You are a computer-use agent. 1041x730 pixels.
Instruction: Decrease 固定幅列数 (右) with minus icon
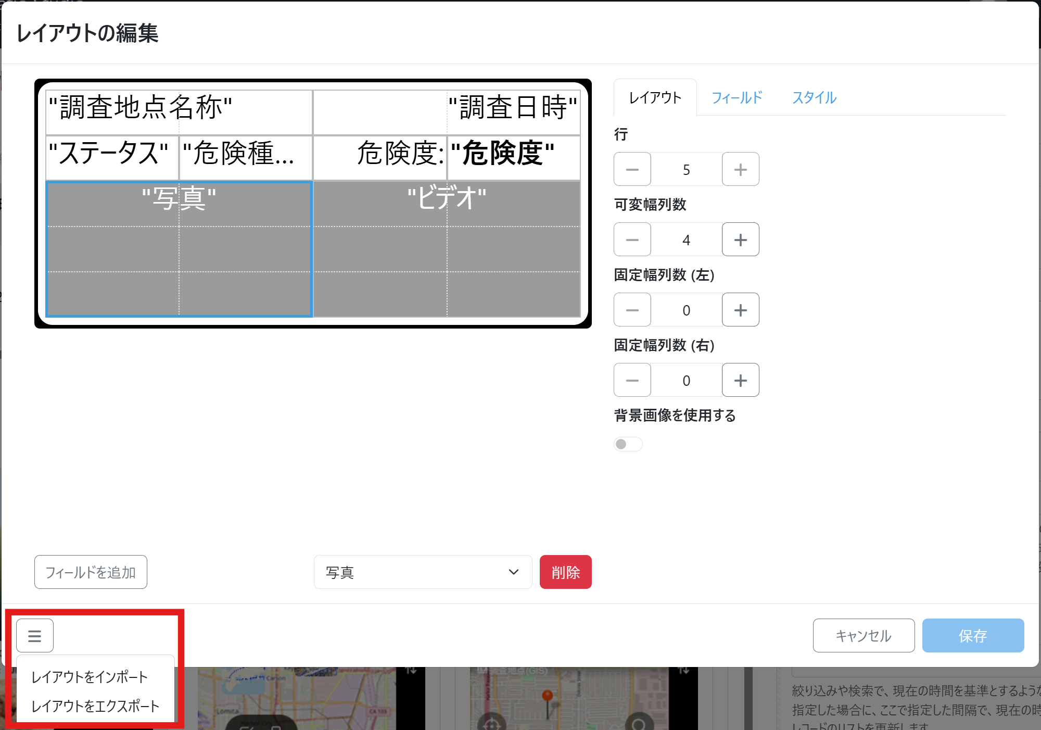point(632,380)
